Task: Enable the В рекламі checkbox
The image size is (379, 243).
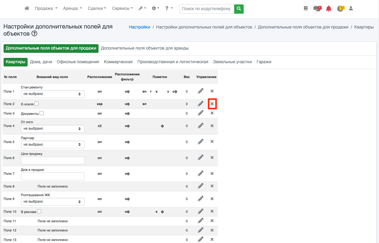Action: (39, 211)
